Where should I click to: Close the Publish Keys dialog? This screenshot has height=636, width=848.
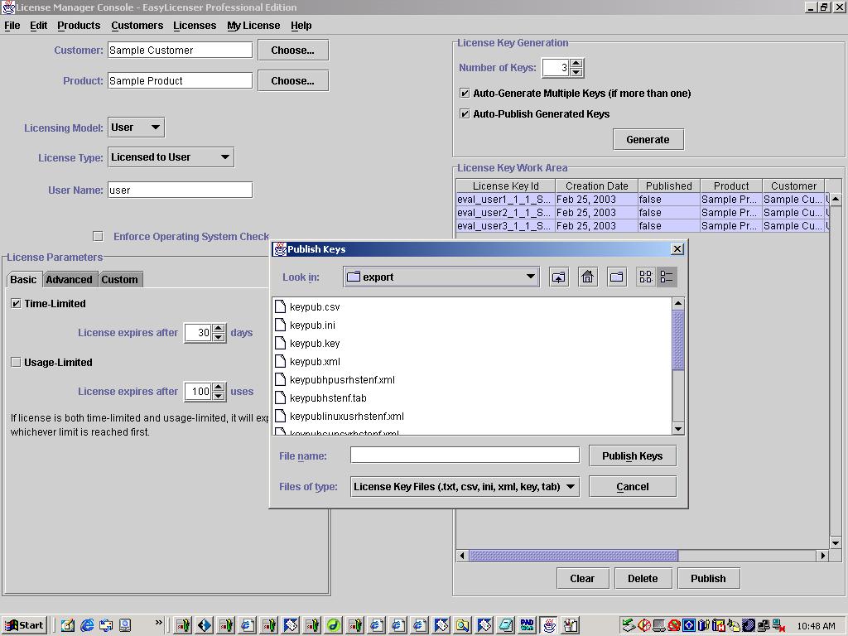(x=677, y=248)
